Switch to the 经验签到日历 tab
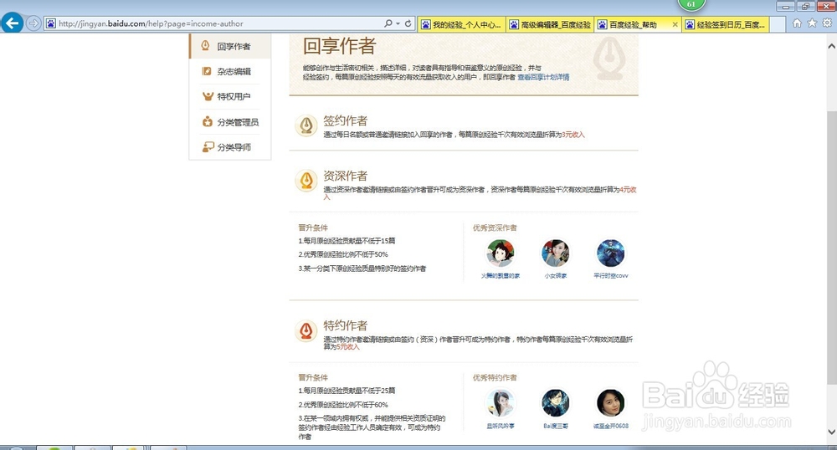The height and width of the screenshot is (450, 837). [726, 24]
